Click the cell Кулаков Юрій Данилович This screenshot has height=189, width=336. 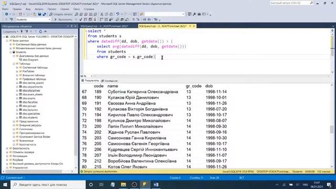pos(133,98)
